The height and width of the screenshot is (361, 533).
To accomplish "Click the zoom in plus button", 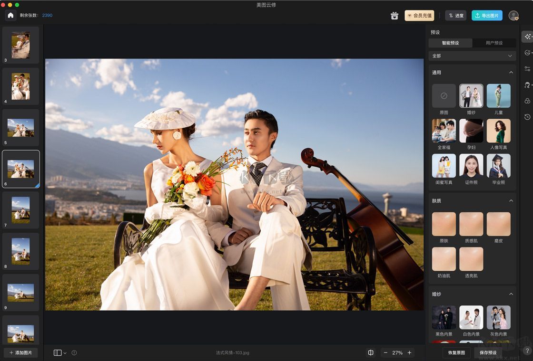I will pos(409,353).
